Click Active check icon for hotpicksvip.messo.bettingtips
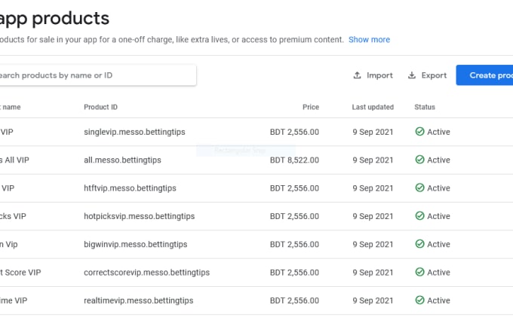This screenshot has width=513, height=320. [x=419, y=216]
